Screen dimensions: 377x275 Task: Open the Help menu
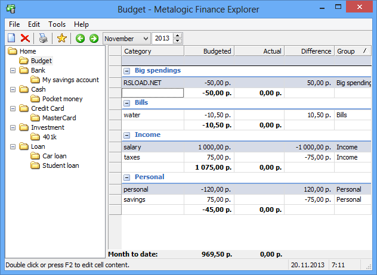(x=81, y=24)
